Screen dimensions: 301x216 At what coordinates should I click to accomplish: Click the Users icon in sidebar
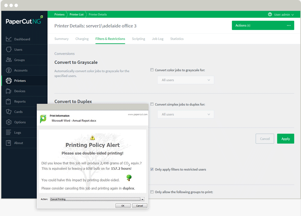(x=9, y=50)
